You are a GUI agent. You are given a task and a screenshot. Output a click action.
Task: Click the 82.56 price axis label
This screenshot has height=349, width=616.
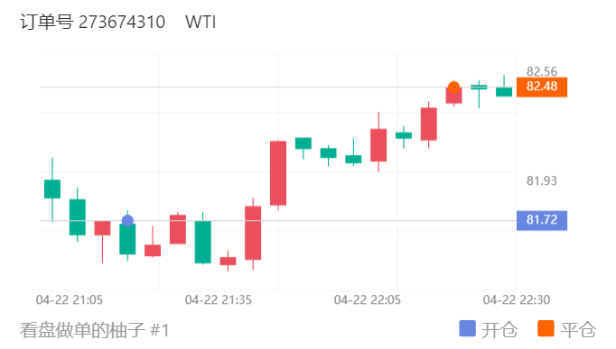tap(542, 71)
